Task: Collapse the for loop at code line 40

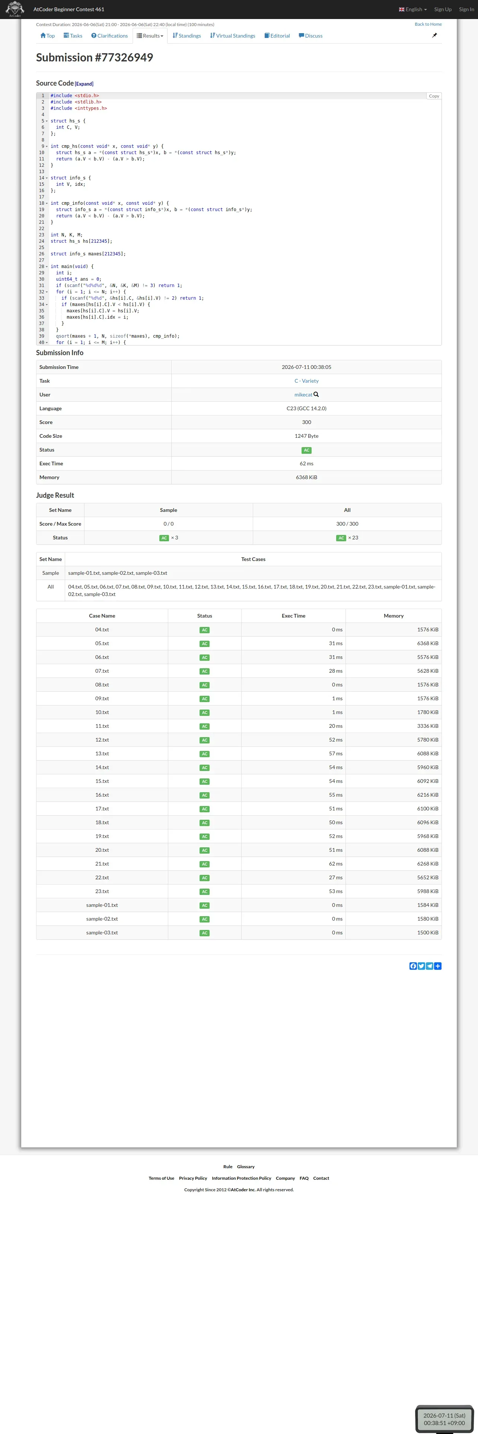Action: point(47,342)
